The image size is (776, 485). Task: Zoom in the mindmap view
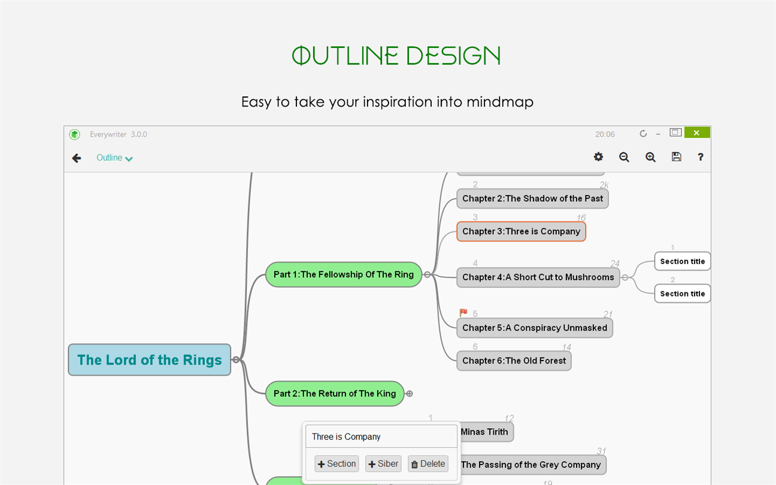pyautogui.click(x=650, y=157)
